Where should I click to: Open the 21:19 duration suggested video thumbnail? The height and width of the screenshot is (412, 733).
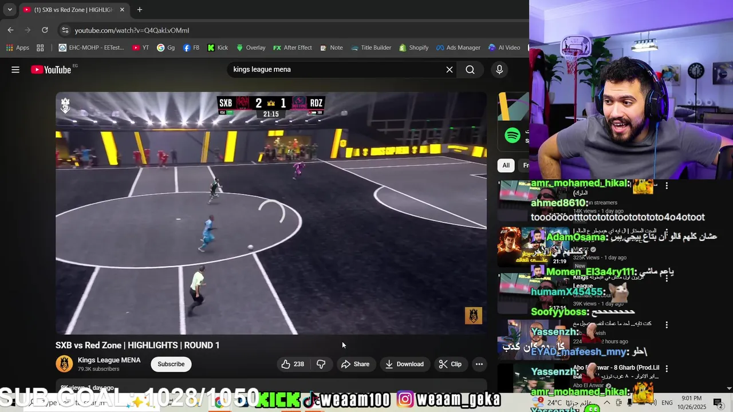point(534,246)
